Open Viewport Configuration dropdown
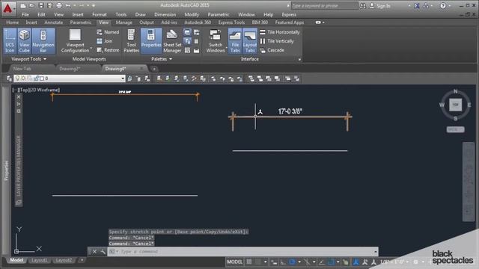The image size is (479, 269). [75, 41]
